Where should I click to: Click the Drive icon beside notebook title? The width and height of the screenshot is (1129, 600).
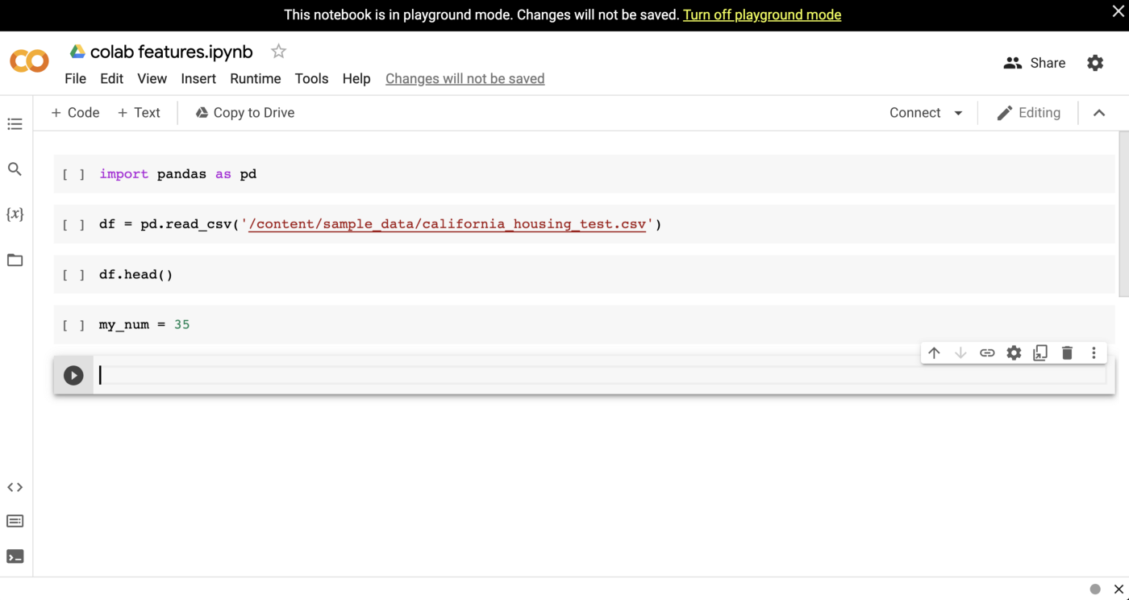[77, 52]
